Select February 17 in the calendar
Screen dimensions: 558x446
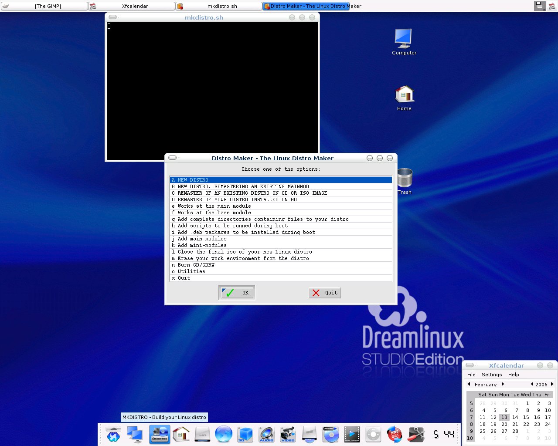point(548,417)
